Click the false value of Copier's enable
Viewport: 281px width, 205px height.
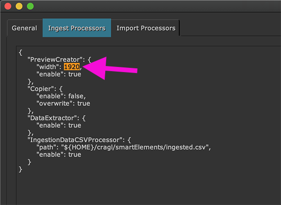tap(74, 95)
